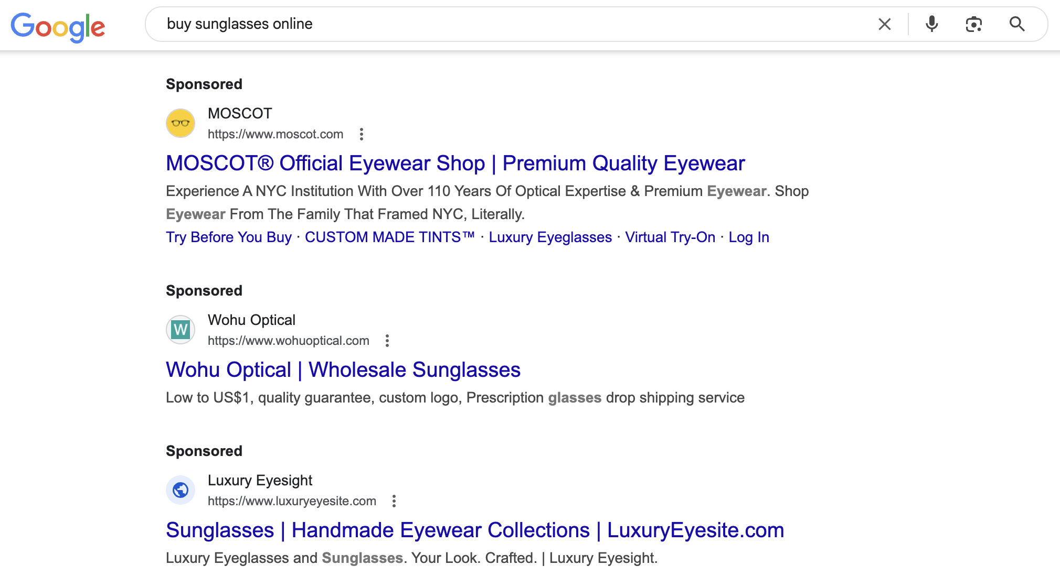
Task: Click the MOSCOT advertiser name
Action: coord(240,113)
